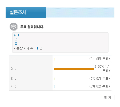Click option a's '0% 0명 투표' text
Image resolution: width=120 pixels, height=107 pixels.
pyautogui.click(x=99, y=59)
